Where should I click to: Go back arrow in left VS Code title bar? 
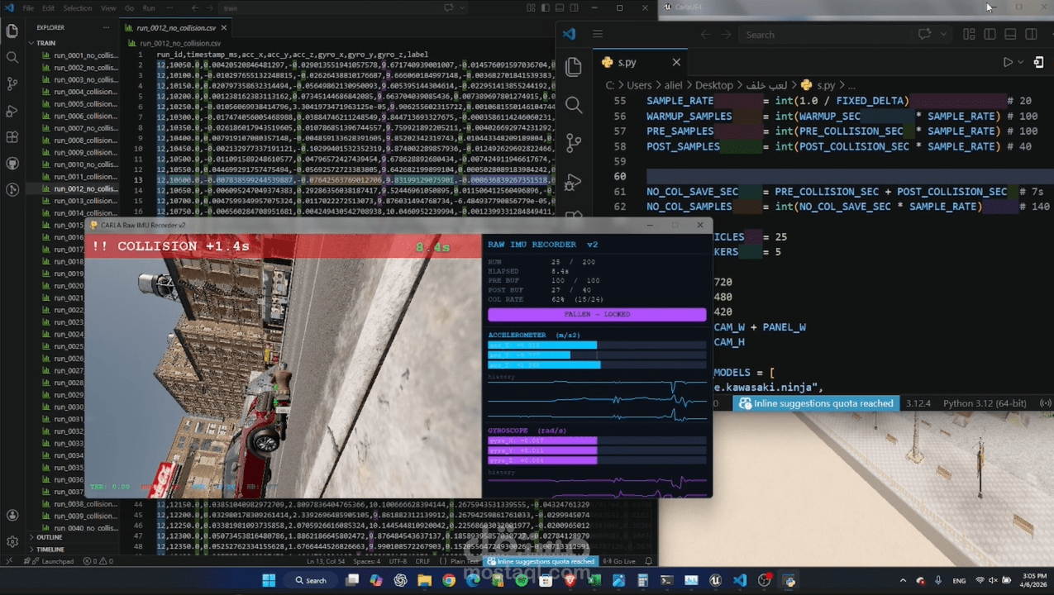click(194, 7)
